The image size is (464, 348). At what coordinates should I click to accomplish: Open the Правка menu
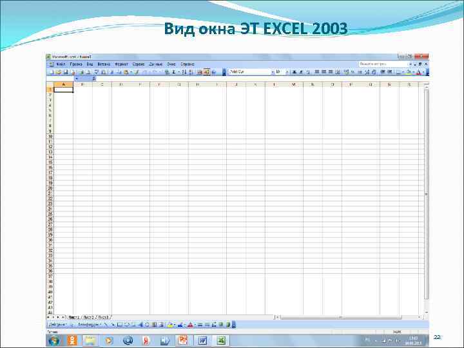pyautogui.click(x=76, y=64)
